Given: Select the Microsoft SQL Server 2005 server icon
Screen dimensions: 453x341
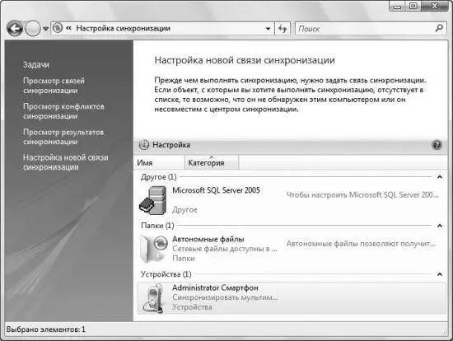Looking at the screenshot, I should coord(153,200).
